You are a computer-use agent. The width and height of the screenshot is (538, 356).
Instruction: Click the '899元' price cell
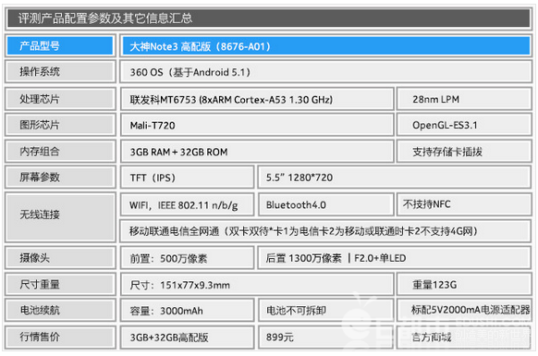[325, 338]
